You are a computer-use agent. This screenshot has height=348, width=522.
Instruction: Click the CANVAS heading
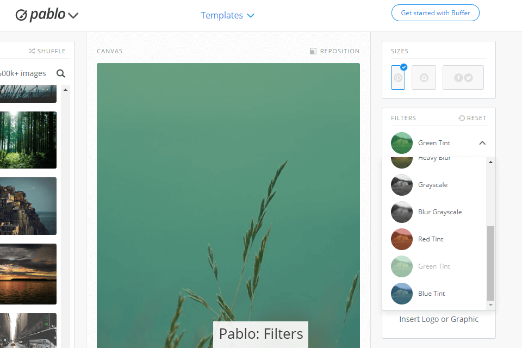[109, 51]
